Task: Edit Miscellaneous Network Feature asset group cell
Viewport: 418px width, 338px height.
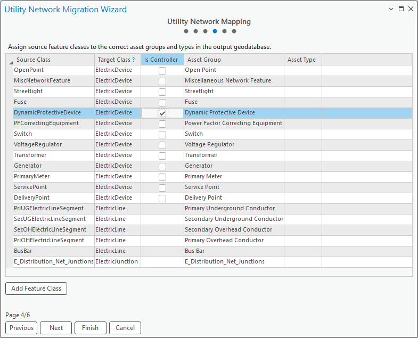Action: pyautogui.click(x=234, y=81)
